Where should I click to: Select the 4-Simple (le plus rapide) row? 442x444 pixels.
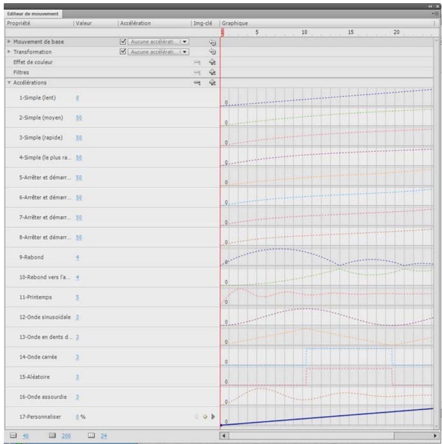pos(112,158)
